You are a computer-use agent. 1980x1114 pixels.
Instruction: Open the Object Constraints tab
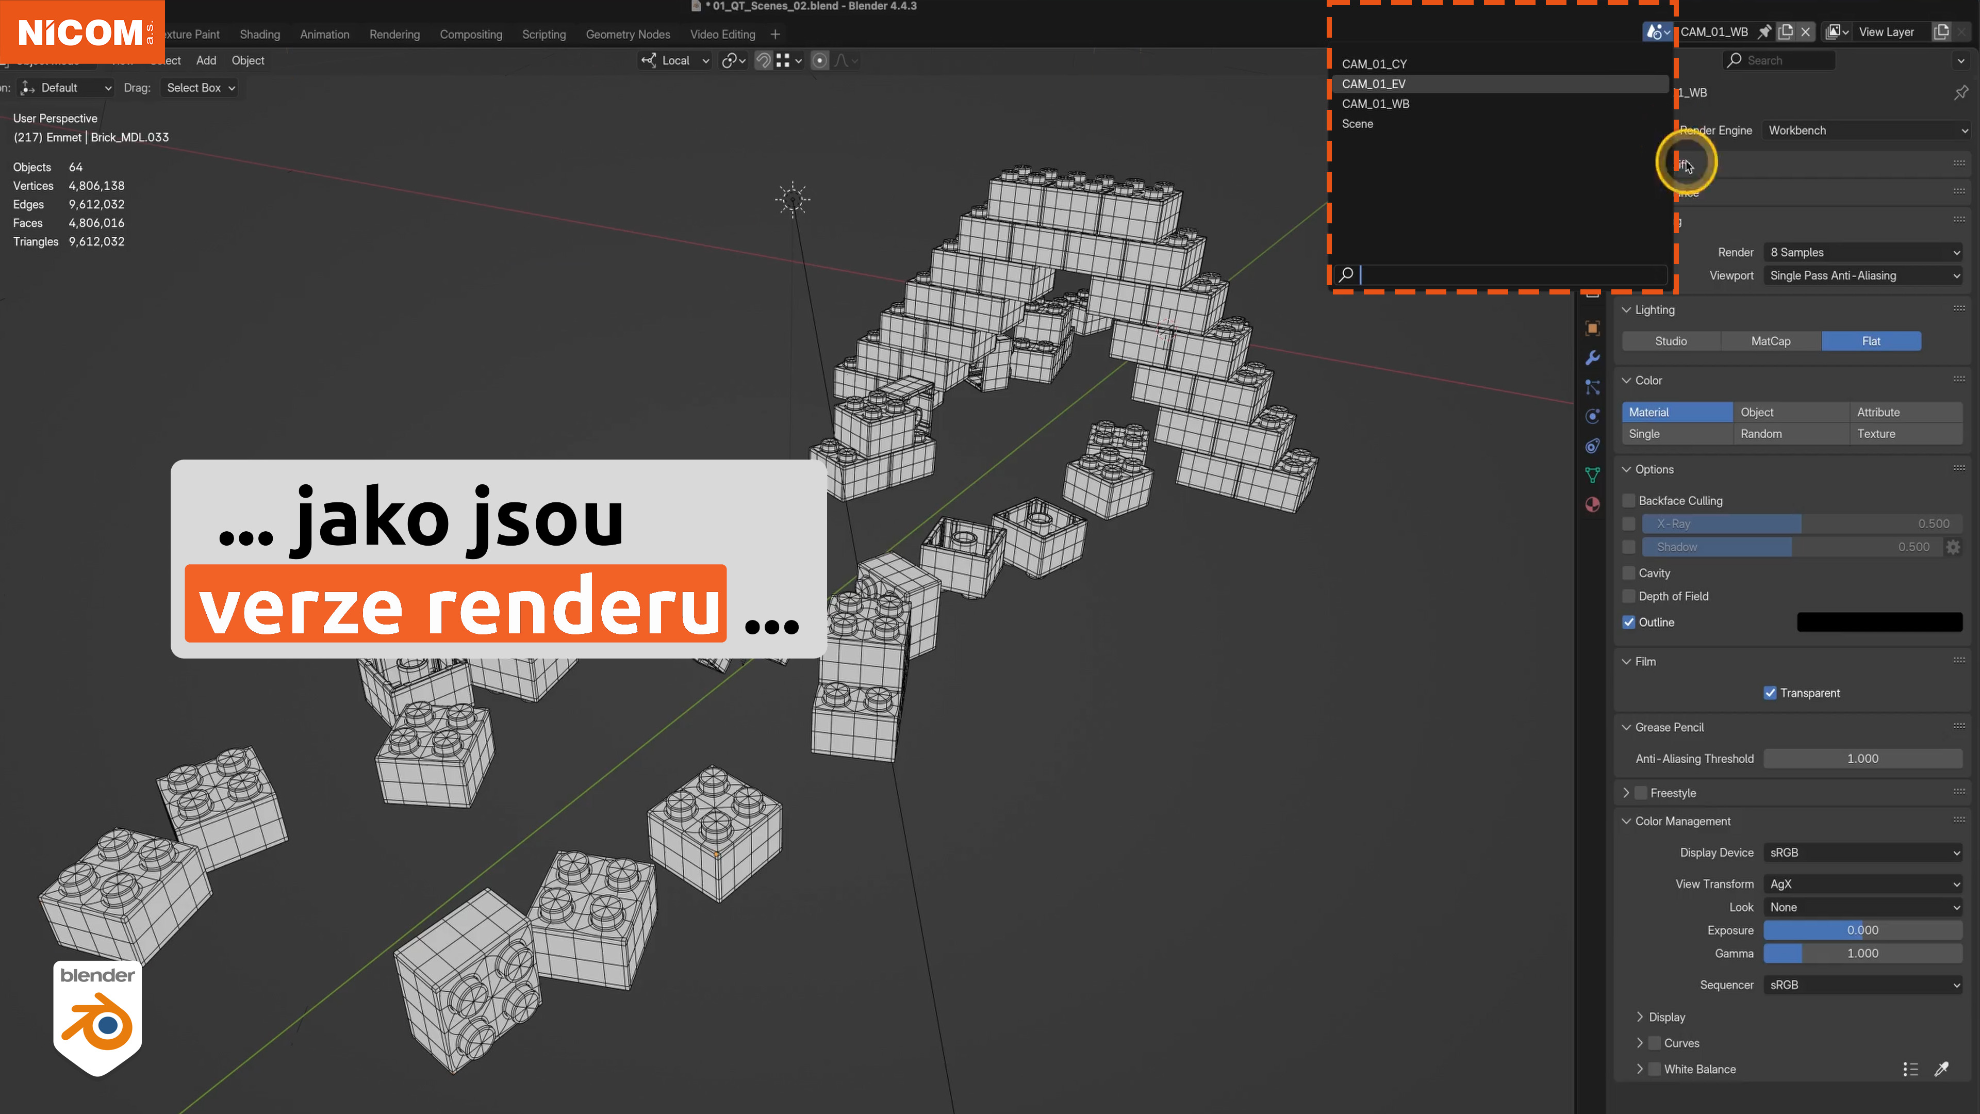tap(1593, 446)
